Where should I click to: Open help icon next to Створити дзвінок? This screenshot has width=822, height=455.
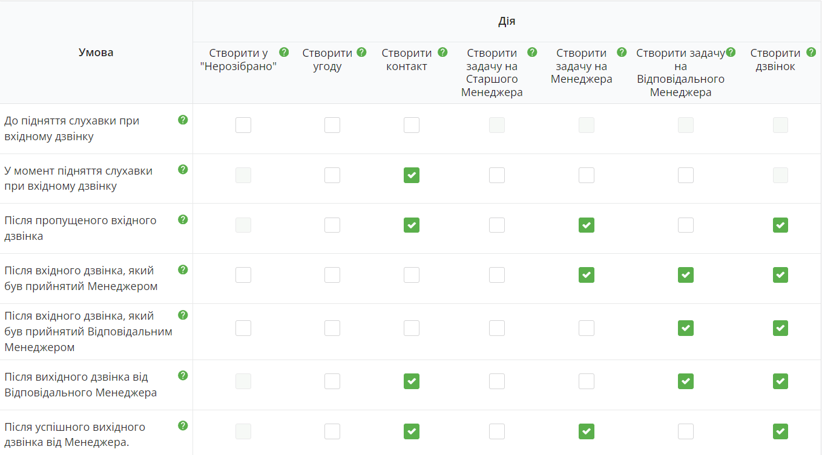click(811, 52)
